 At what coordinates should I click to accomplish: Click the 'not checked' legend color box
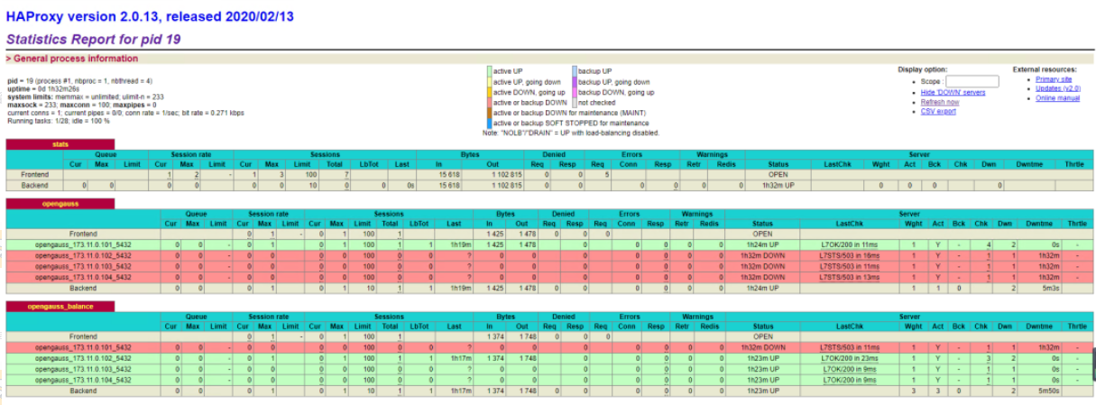[x=573, y=103]
